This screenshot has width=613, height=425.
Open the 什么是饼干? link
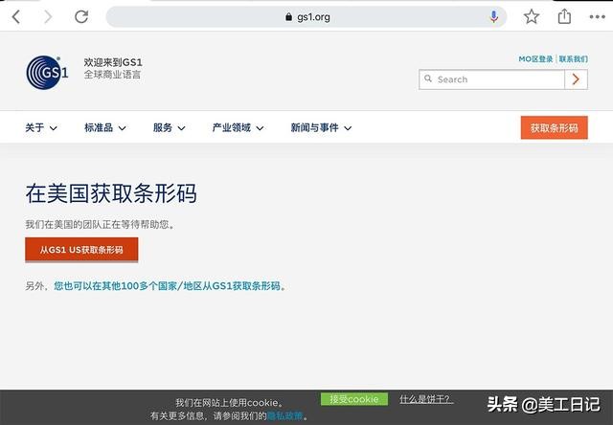(x=426, y=399)
